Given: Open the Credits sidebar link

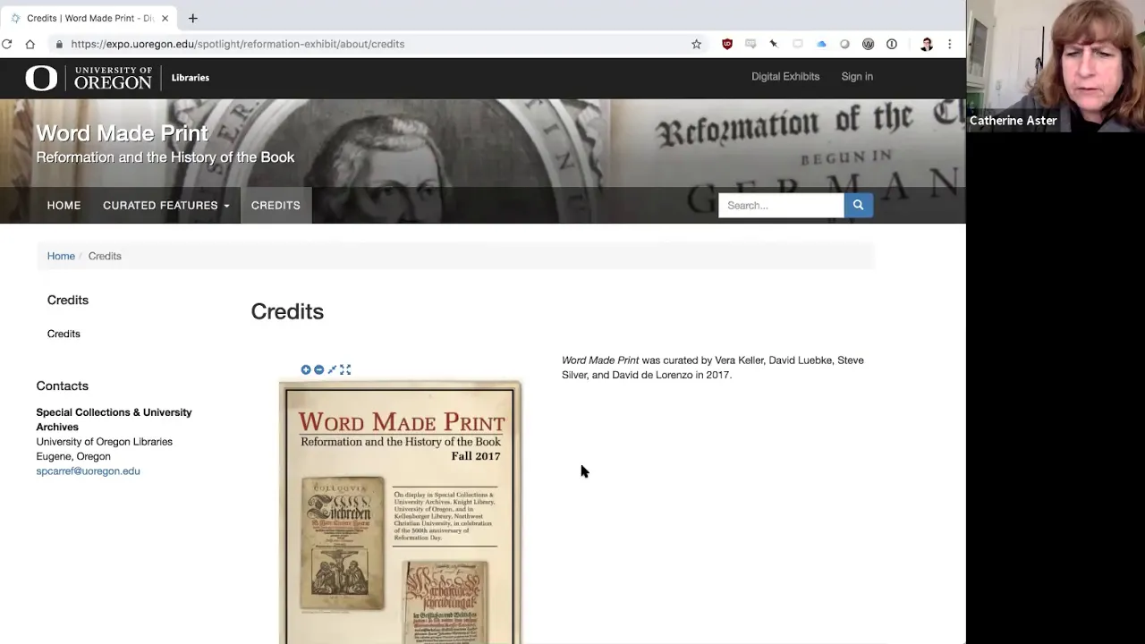Looking at the screenshot, I should [x=64, y=334].
